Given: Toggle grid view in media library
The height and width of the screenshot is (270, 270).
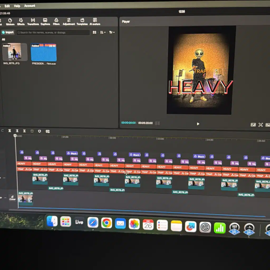Looking at the screenshot, I should point(94,32).
